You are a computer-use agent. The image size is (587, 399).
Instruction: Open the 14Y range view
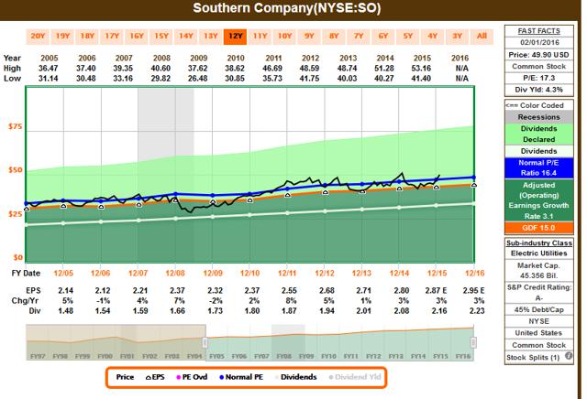[186, 37]
